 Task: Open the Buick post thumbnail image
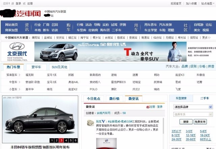pyautogui.click(x=106, y=143)
